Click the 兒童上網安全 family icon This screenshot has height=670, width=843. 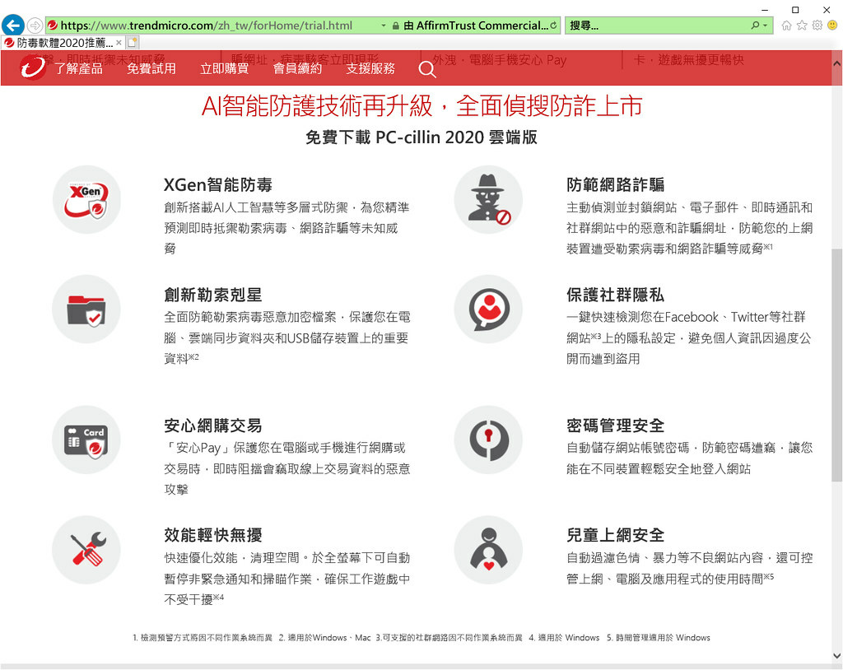pos(488,550)
